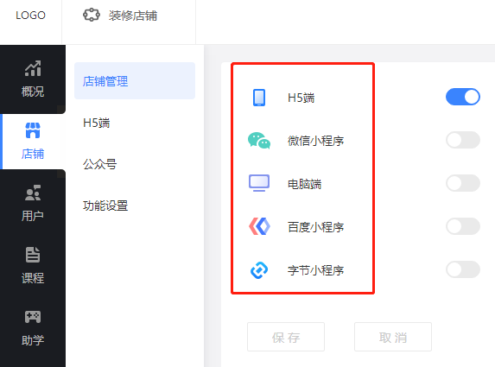Click the 电脑端 monitor icon
The image size is (495, 367).
(x=259, y=183)
